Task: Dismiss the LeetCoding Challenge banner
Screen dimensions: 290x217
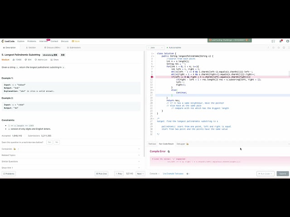Action: click(x=249, y=40)
